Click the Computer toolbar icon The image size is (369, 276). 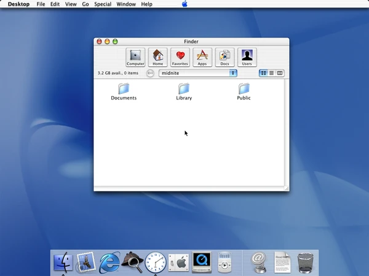click(x=135, y=57)
